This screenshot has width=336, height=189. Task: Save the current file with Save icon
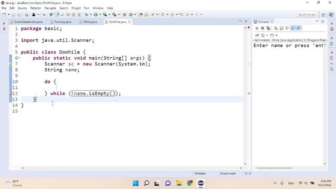(x=13, y=15)
